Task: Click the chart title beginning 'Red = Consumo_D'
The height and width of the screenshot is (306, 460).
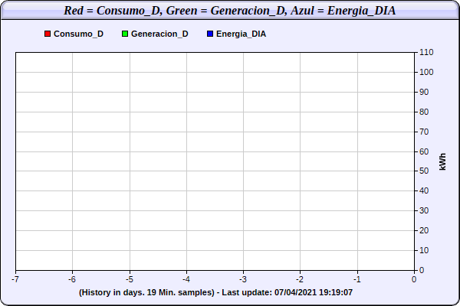Action: [x=230, y=11]
